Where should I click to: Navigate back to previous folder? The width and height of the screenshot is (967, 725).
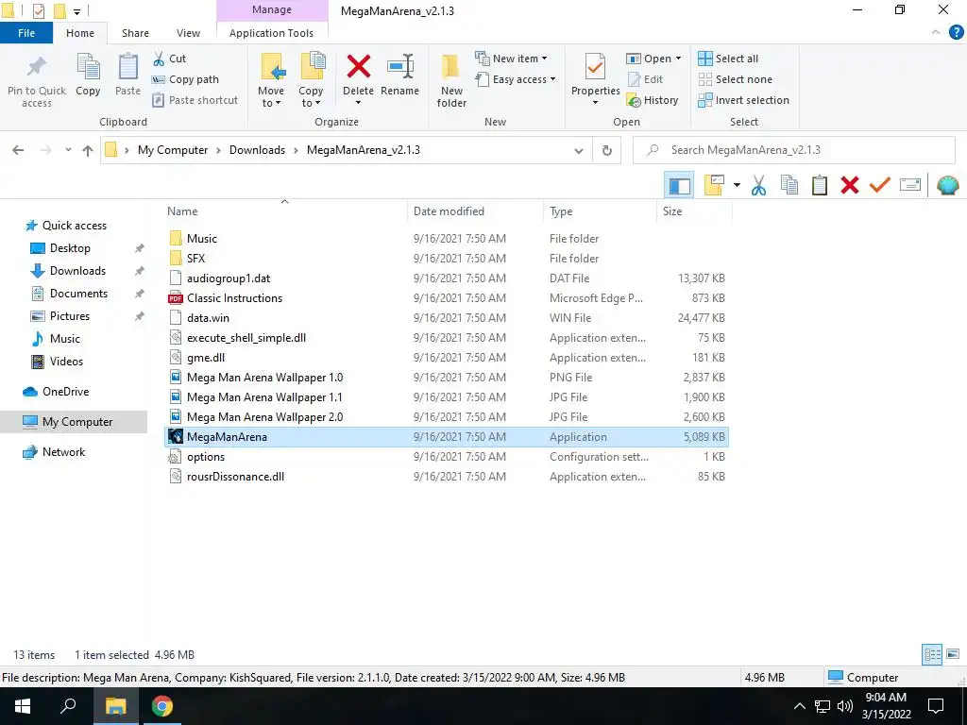tap(18, 150)
